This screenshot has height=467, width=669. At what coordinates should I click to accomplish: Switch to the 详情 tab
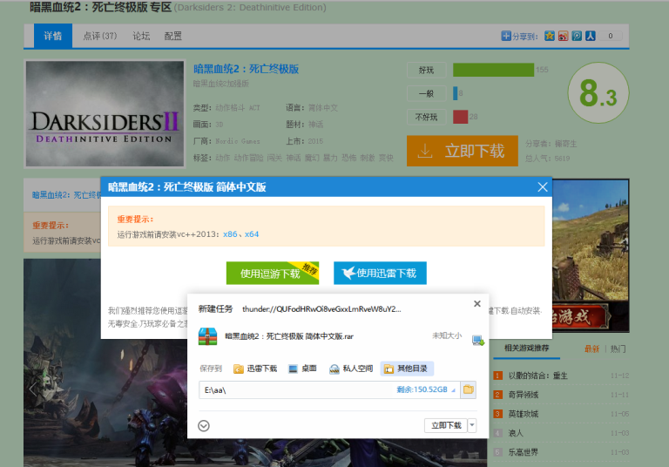coord(53,36)
